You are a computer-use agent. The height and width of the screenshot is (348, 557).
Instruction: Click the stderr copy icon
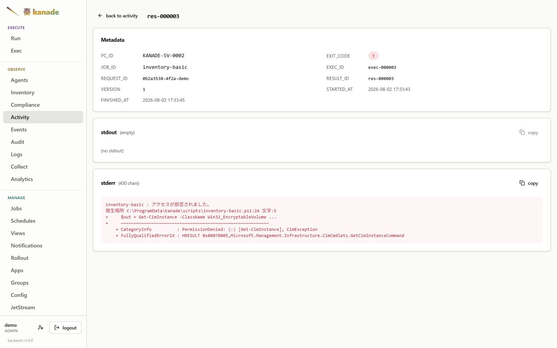tap(522, 183)
